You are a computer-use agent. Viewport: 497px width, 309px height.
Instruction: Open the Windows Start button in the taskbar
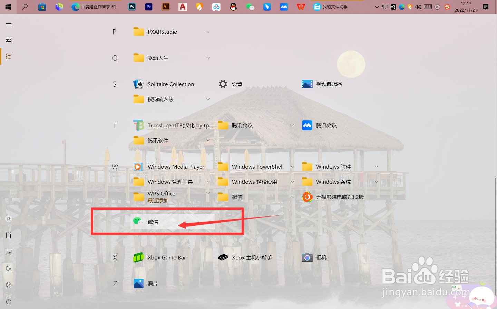click(x=8, y=7)
